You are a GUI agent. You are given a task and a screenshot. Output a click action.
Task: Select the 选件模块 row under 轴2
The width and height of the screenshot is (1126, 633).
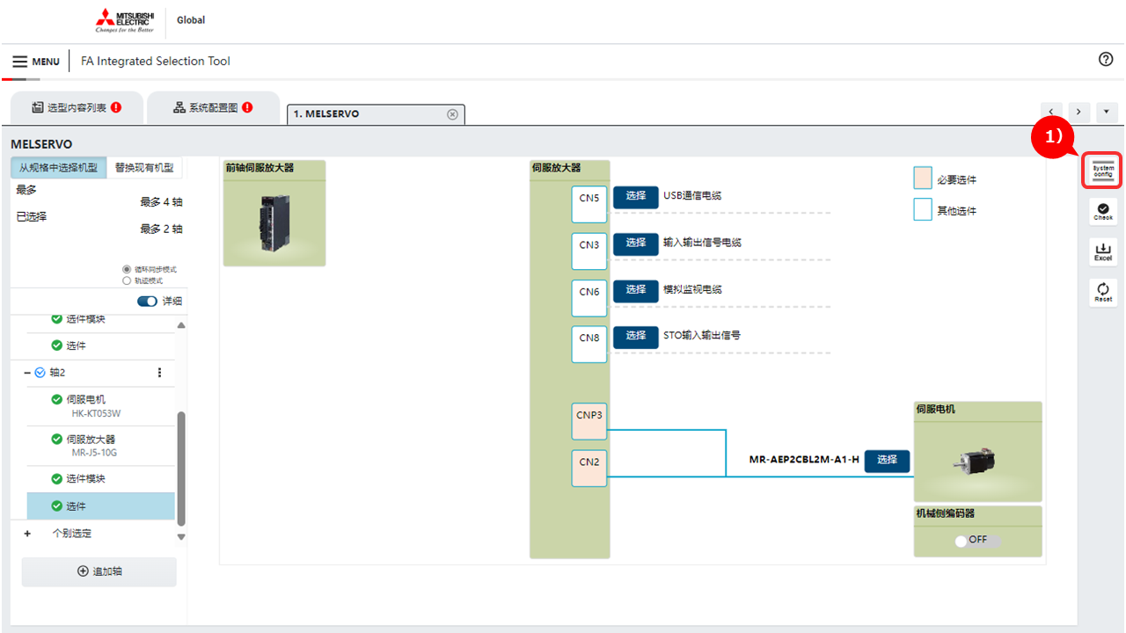(100, 479)
